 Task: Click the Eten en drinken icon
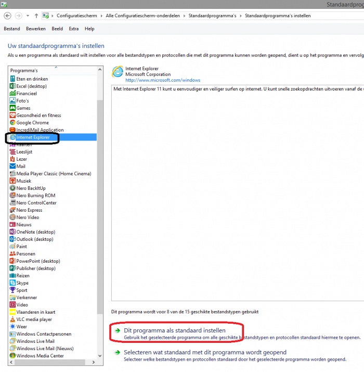(x=12, y=79)
